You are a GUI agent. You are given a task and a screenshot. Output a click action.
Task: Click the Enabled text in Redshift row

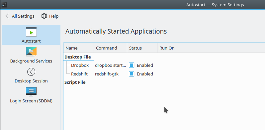pos(145,74)
